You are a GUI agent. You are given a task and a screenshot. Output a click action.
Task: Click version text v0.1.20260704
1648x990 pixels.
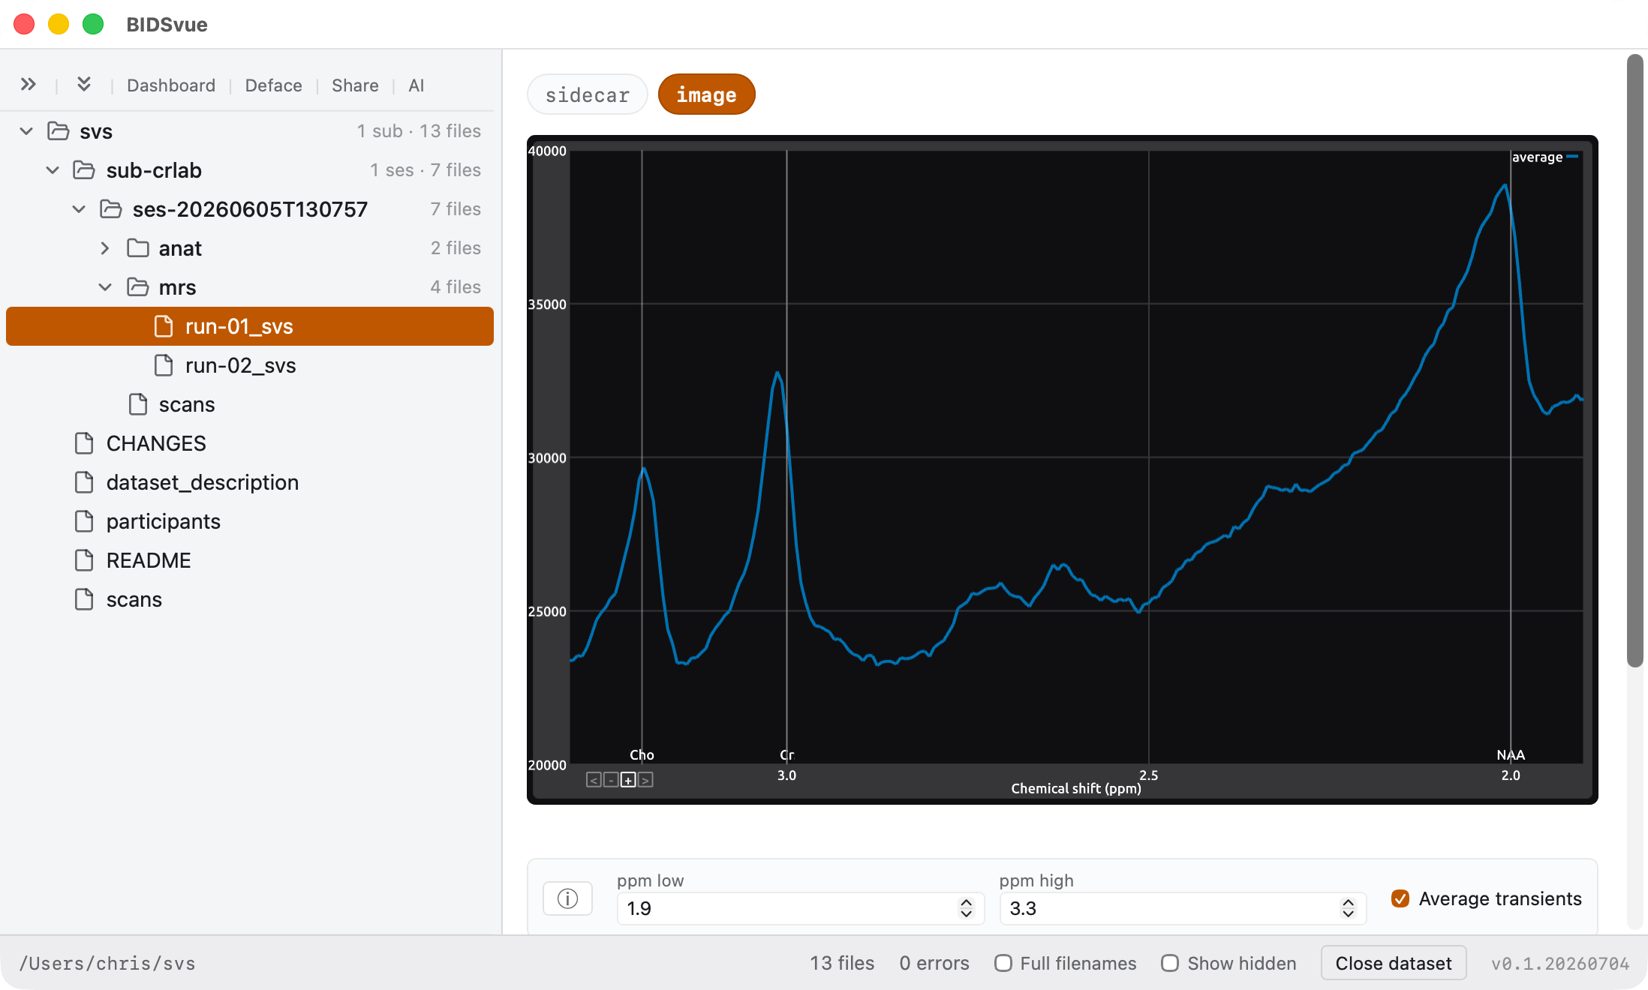tap(1560, 963)
